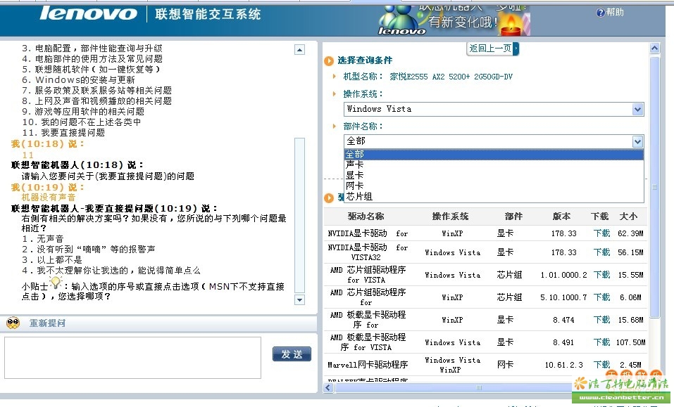Click the chat panel scroll down arrow
The height and width of the screenshot is (407, 674).
pyautogui.click(x=299, y=299)
